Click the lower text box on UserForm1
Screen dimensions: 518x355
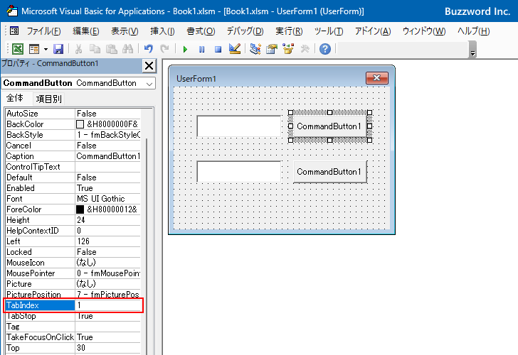(x=238, y=172)
